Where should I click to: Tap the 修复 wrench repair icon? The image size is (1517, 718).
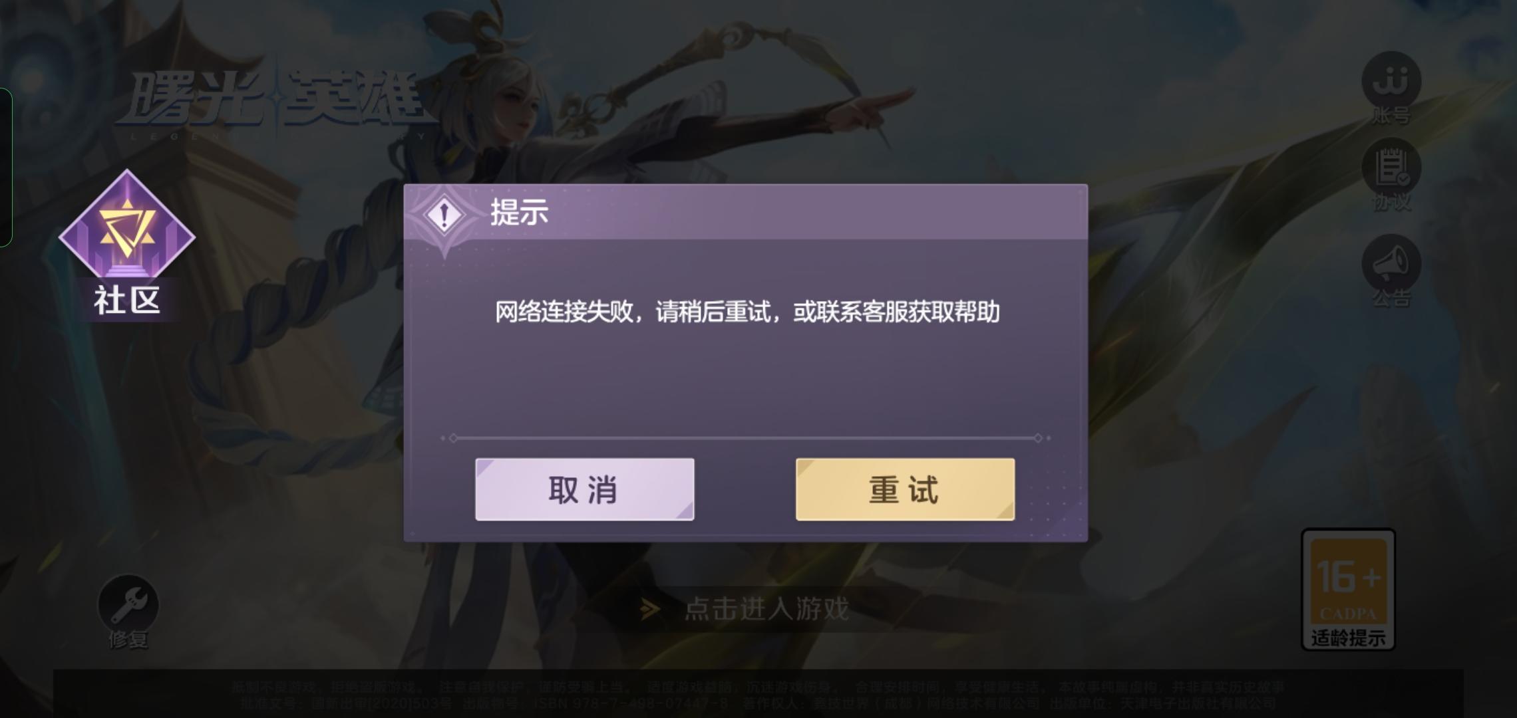pyautogui.click(x=128, y=605)
